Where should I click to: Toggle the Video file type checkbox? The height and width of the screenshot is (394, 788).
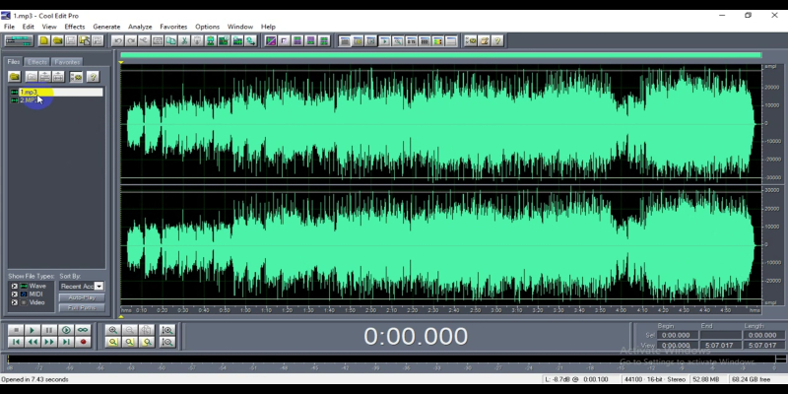[x=14, y=300]
